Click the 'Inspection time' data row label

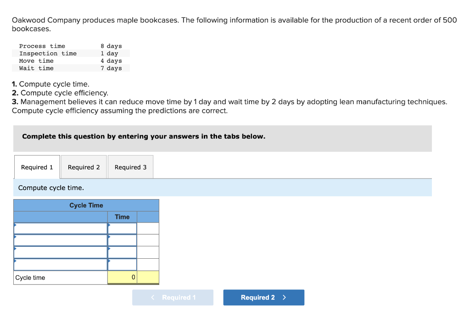point(48,53)
